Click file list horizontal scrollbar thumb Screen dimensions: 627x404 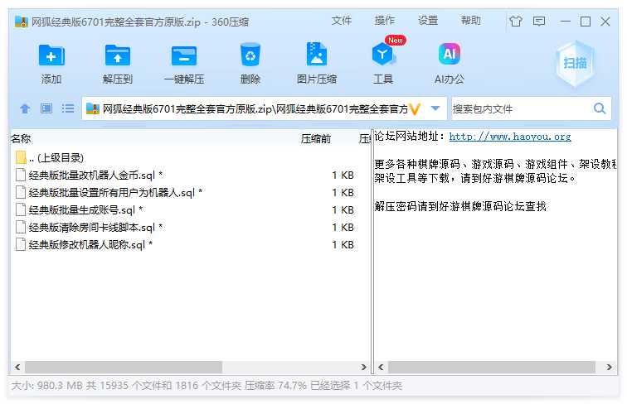[124, 367]
